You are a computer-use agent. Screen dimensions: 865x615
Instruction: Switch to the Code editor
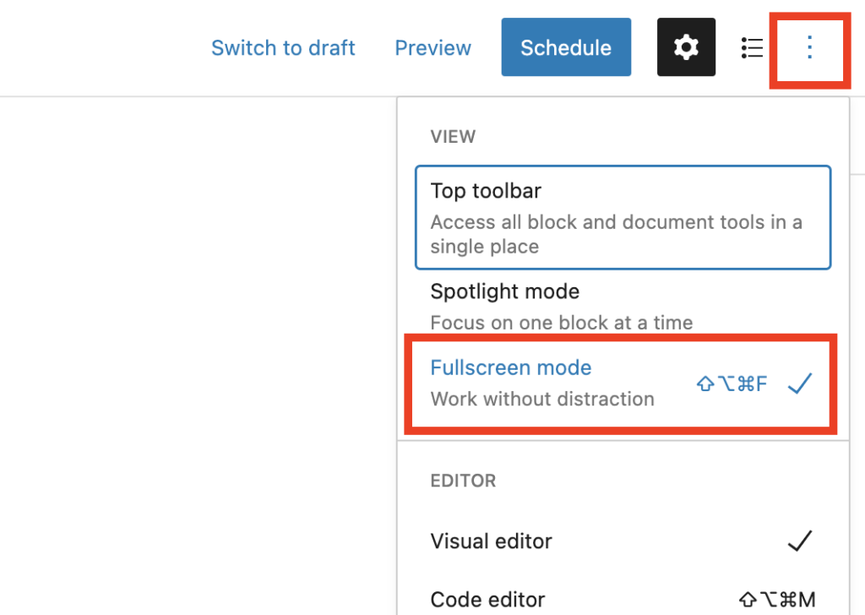623,600
